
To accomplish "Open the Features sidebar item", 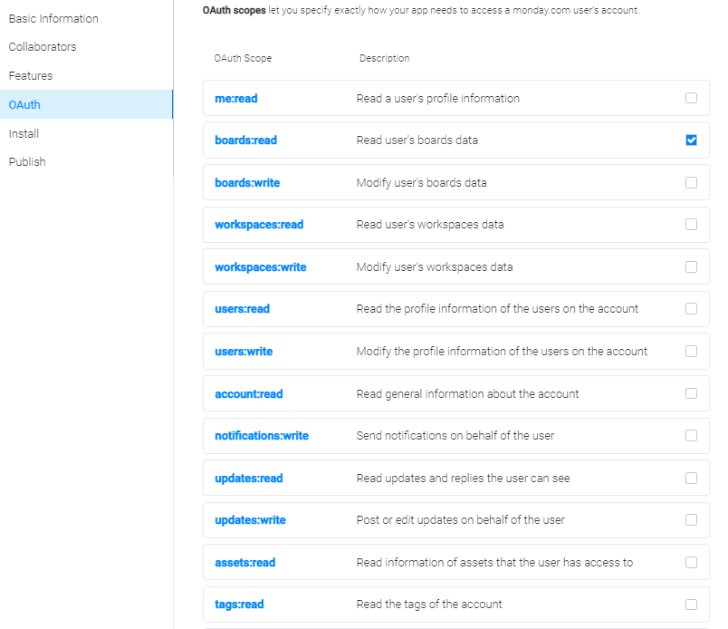I will click(x=31, y=76).
